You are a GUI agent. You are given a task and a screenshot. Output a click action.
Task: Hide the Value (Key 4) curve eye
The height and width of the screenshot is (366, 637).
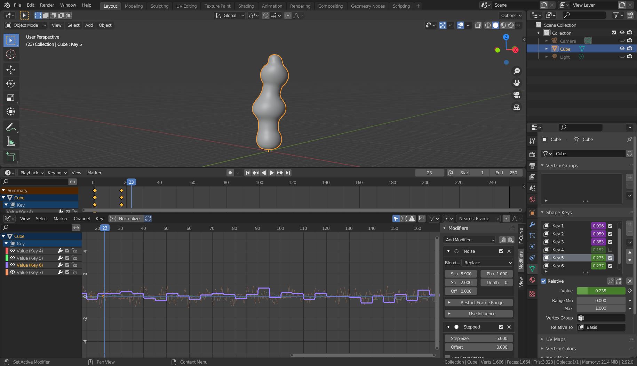point(13,251)
